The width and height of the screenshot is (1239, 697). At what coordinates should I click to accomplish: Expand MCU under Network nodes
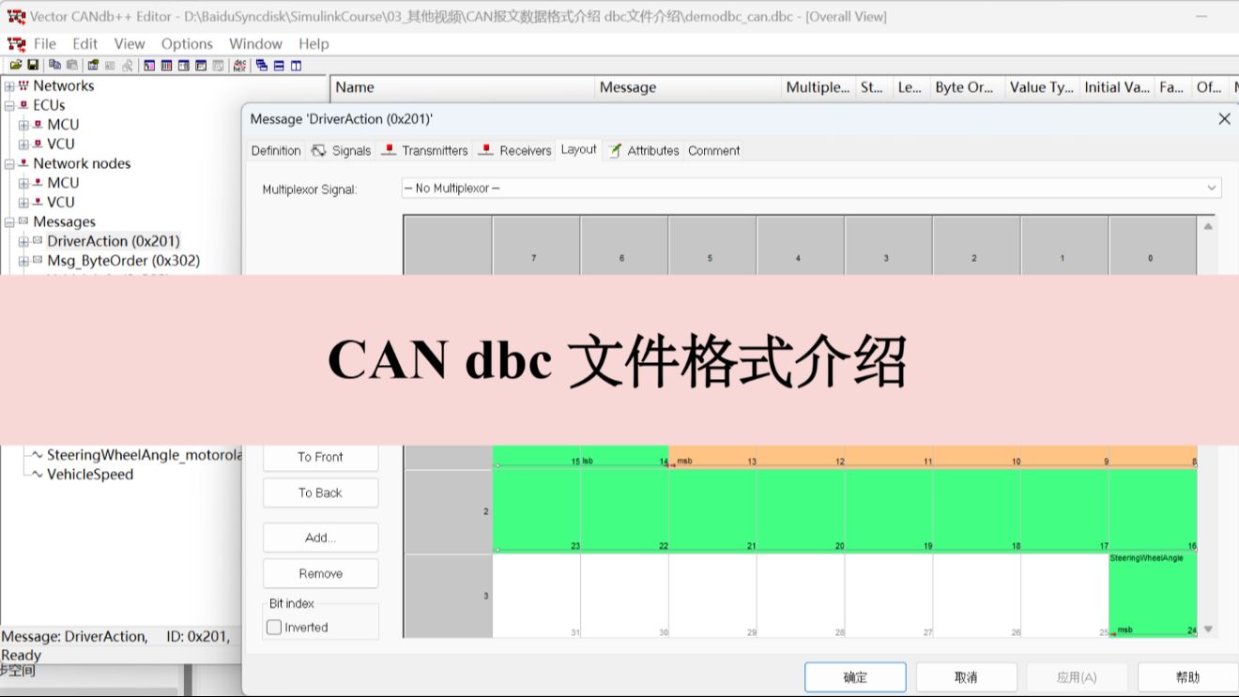coord(23,183)
